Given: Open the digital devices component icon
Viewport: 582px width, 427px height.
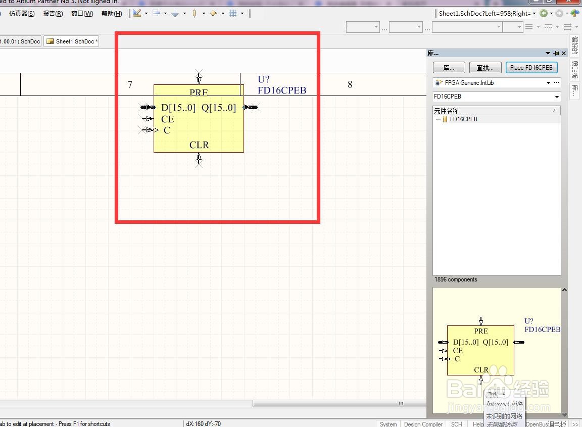Looking at the screenshot, I should [x=194, y=13].
